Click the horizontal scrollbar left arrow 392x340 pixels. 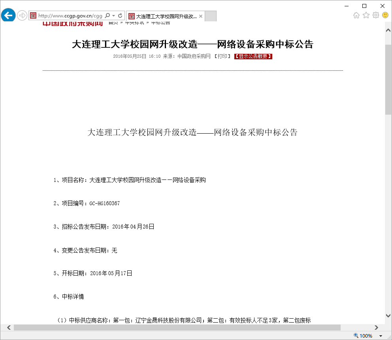pos(9,328)
